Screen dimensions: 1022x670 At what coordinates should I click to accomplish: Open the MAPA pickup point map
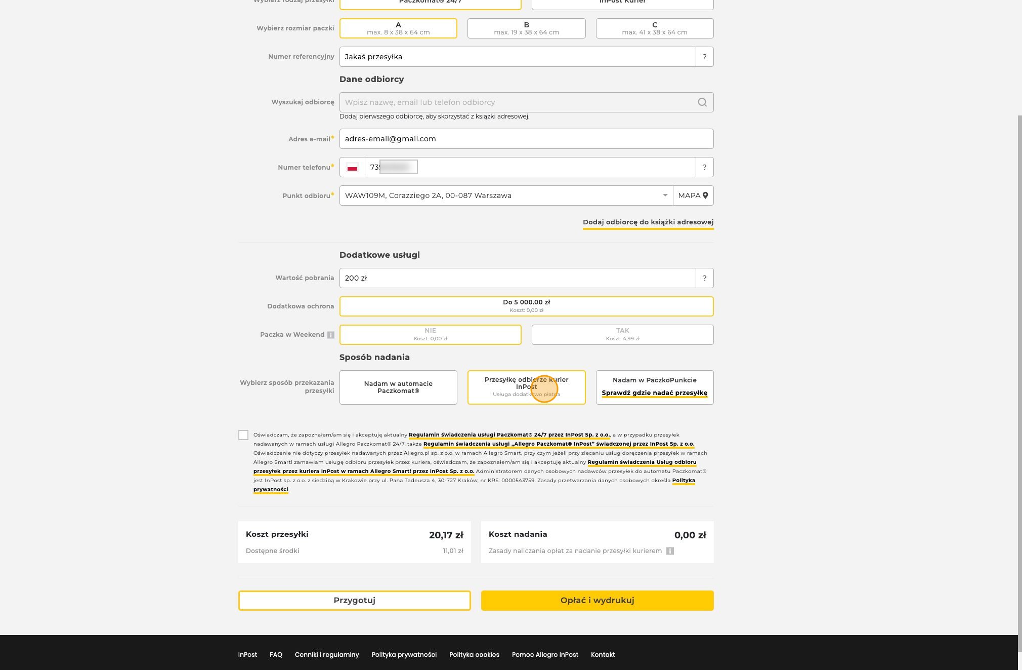[x=693, y=195]
